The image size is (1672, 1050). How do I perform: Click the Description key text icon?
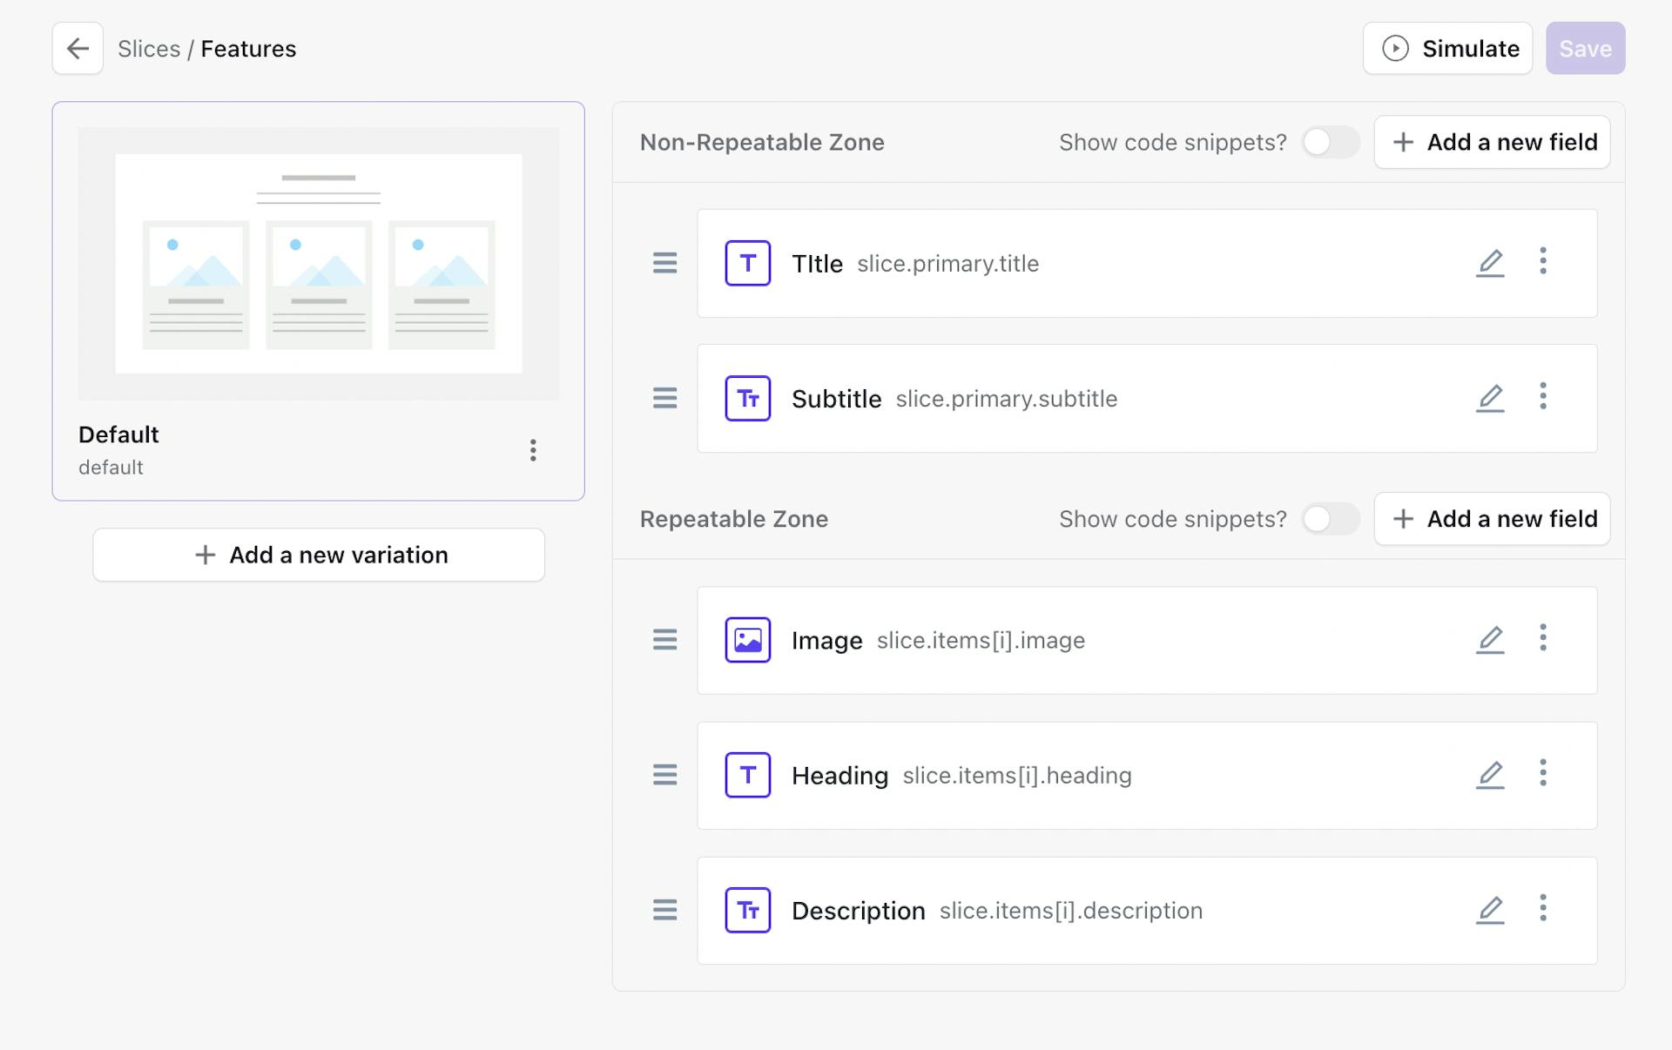pos(747,910)
